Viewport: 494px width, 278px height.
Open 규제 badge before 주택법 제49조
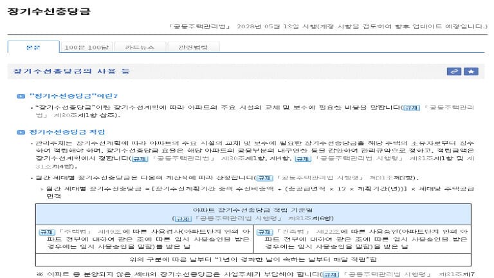coord(47,232)
